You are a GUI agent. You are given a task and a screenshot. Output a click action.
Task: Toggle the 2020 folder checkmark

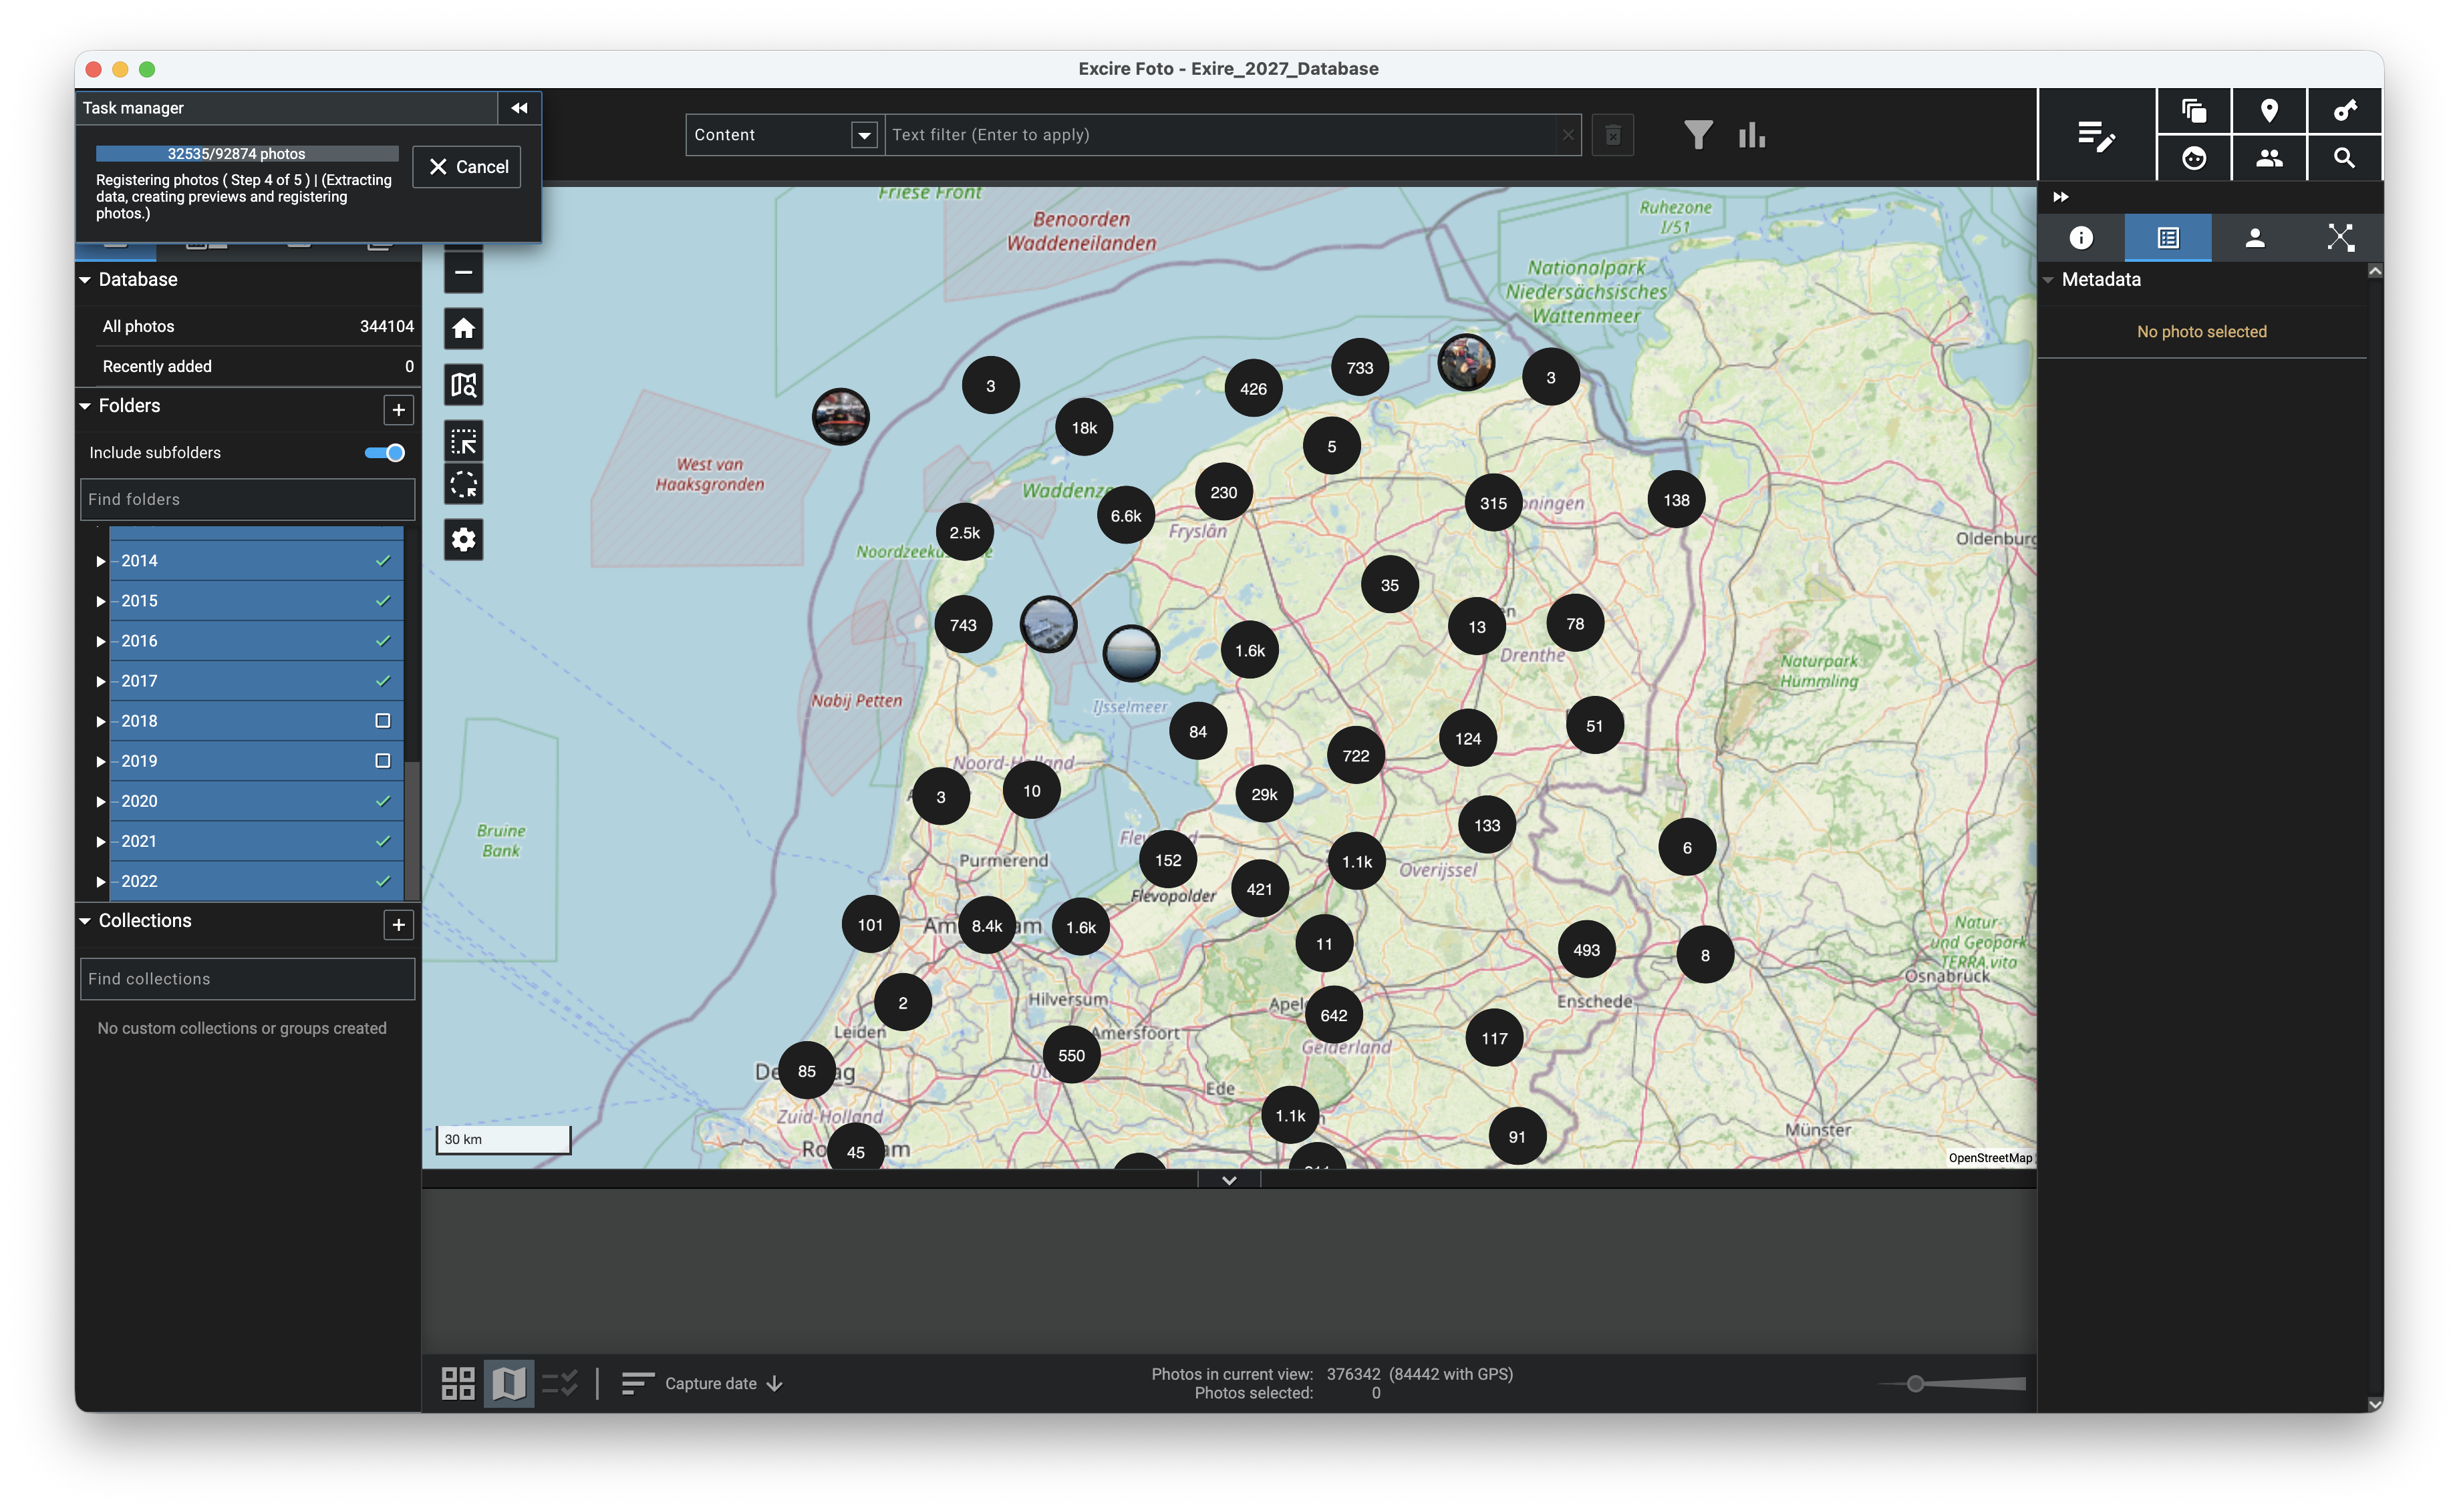(382, 801)
